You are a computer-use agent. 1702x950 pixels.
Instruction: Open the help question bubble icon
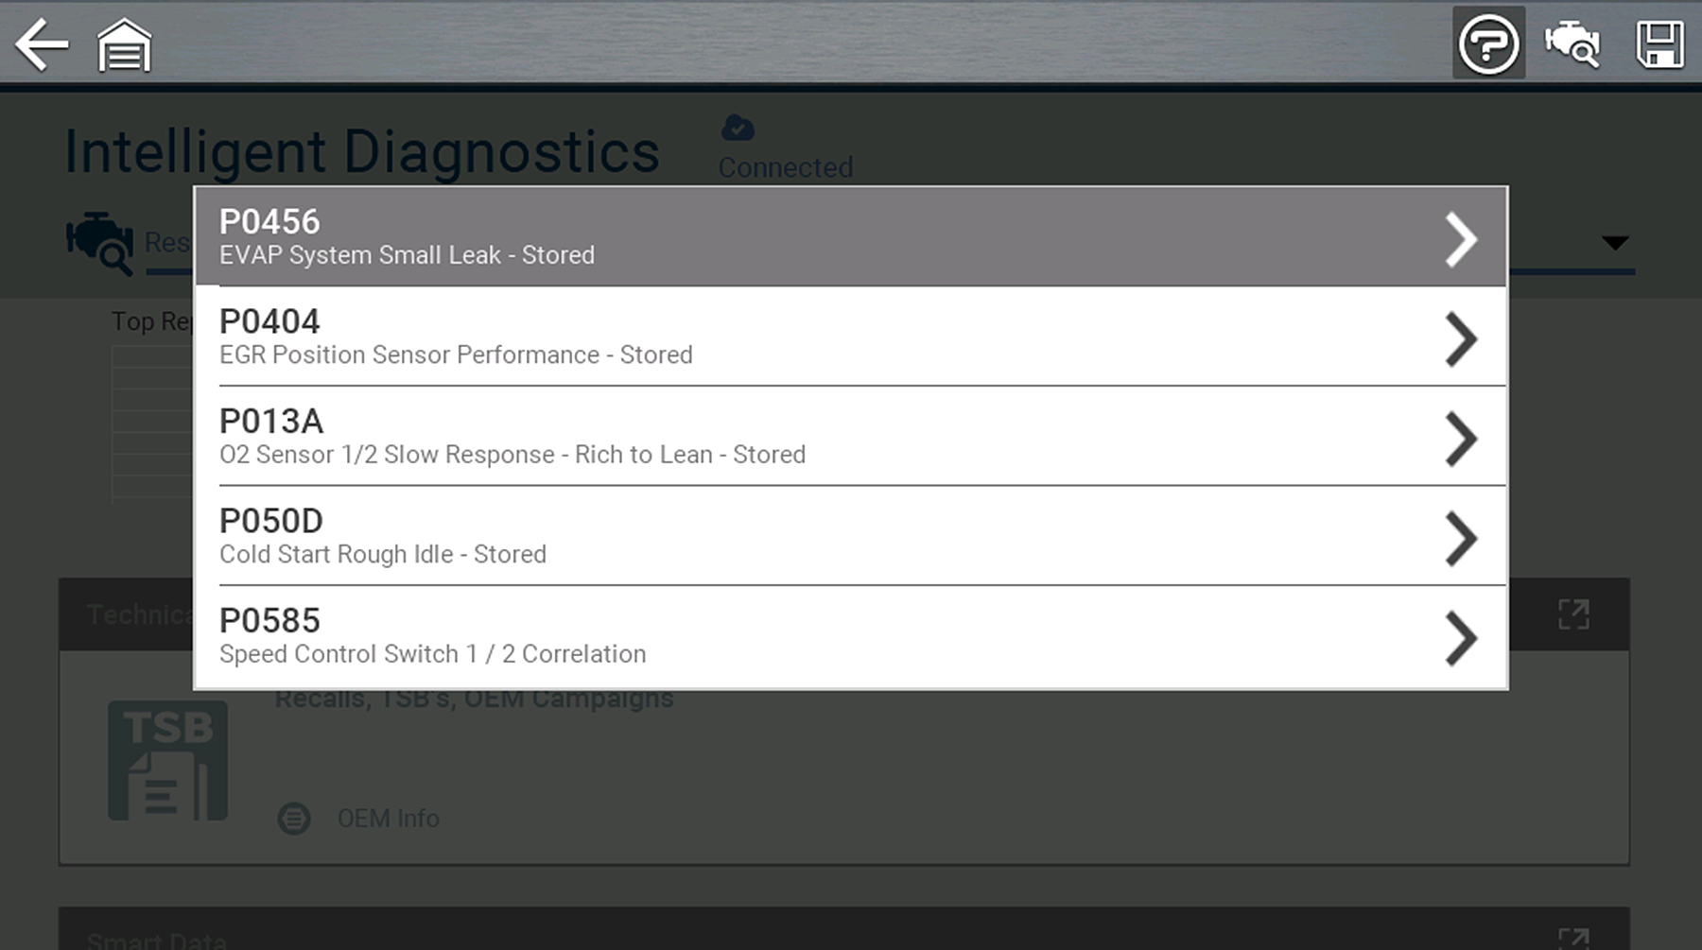(x=1488, y=43)
